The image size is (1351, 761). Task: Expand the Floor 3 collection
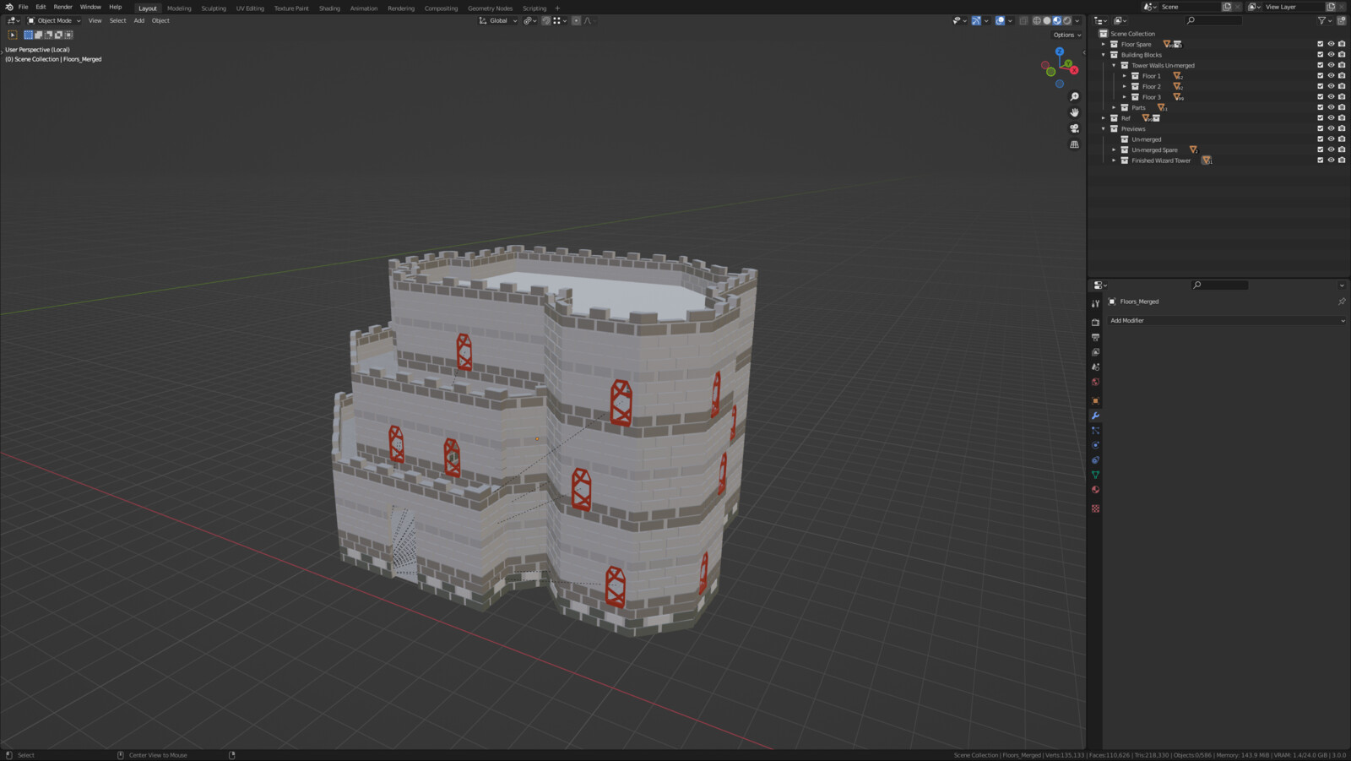[x=1125, y=97]
